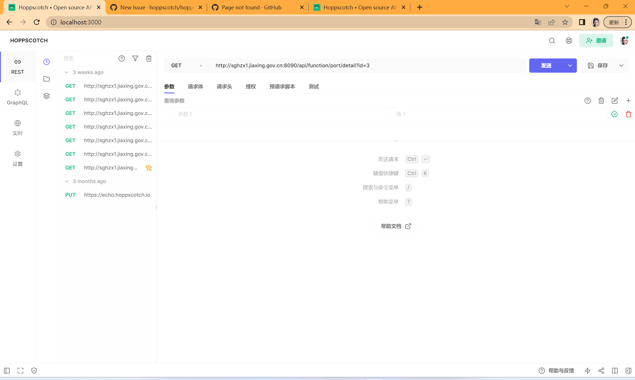
Task: Toggle the parameter 1 active checkmark
Action: [x=615, y=114]
